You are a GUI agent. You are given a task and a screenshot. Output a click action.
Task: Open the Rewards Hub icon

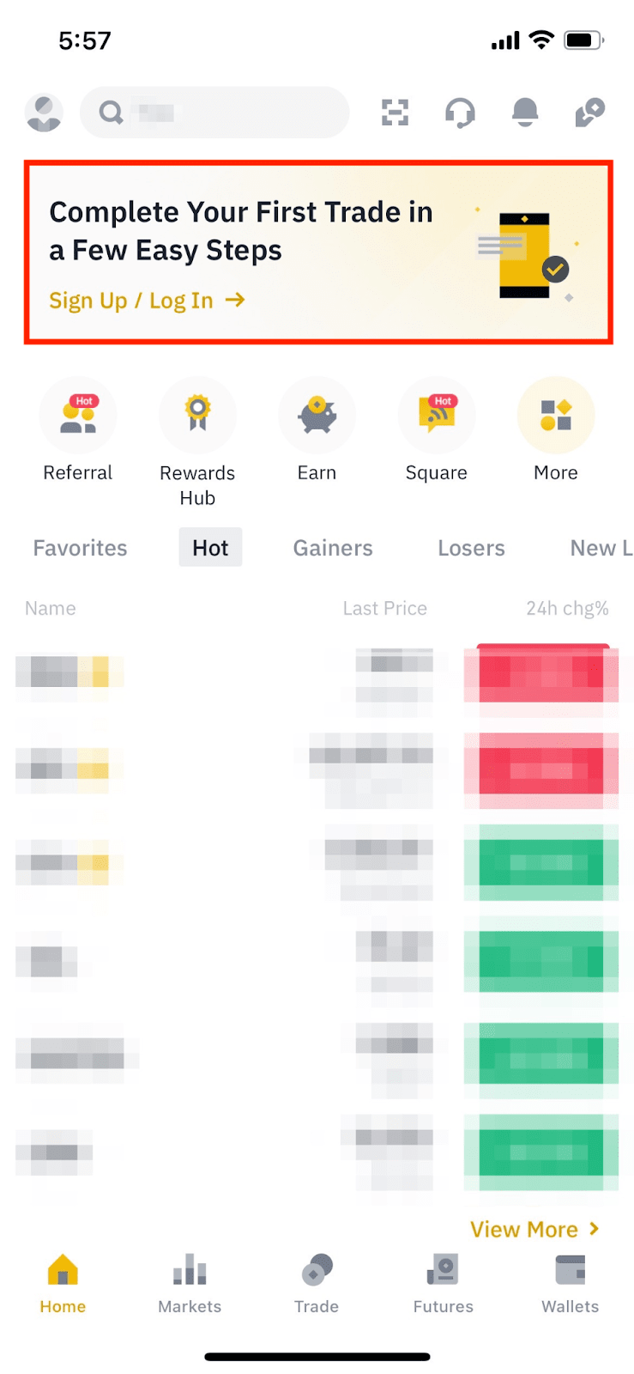(x=197, y=415)
